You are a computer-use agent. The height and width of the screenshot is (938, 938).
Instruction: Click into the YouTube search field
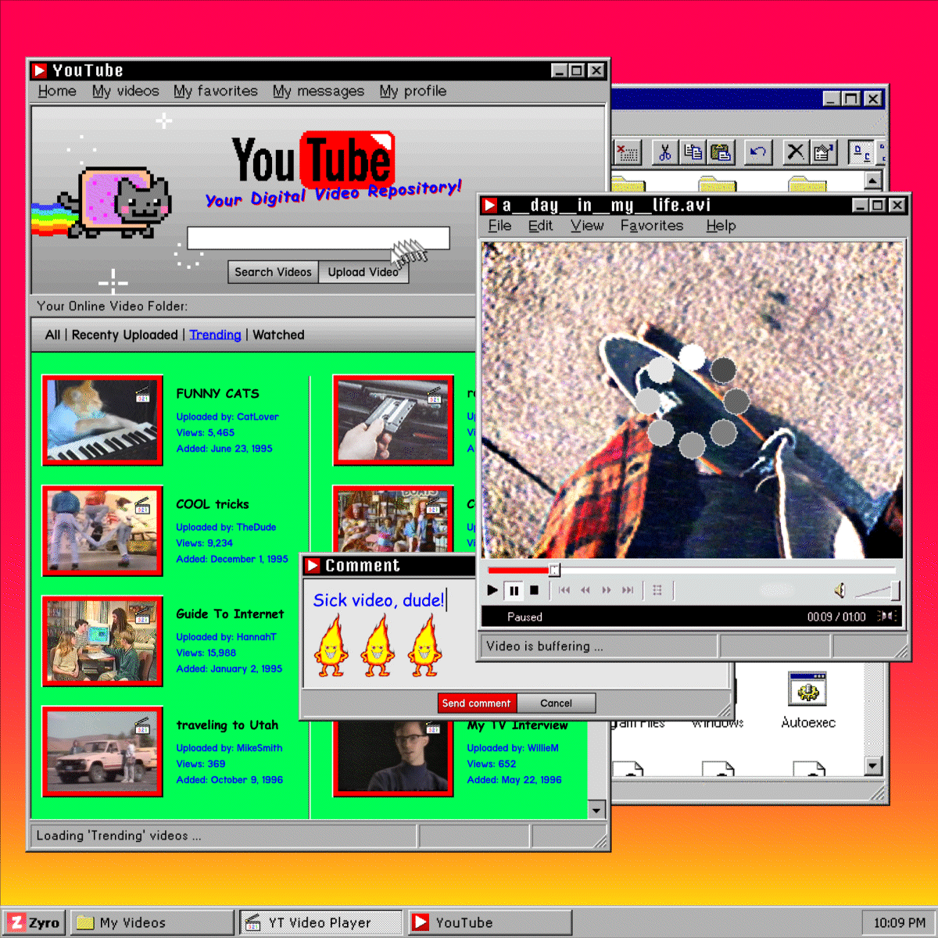pos(318,238)
